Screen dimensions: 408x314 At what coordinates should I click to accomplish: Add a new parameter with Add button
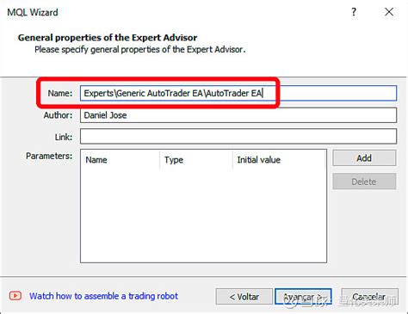[364, 158]
